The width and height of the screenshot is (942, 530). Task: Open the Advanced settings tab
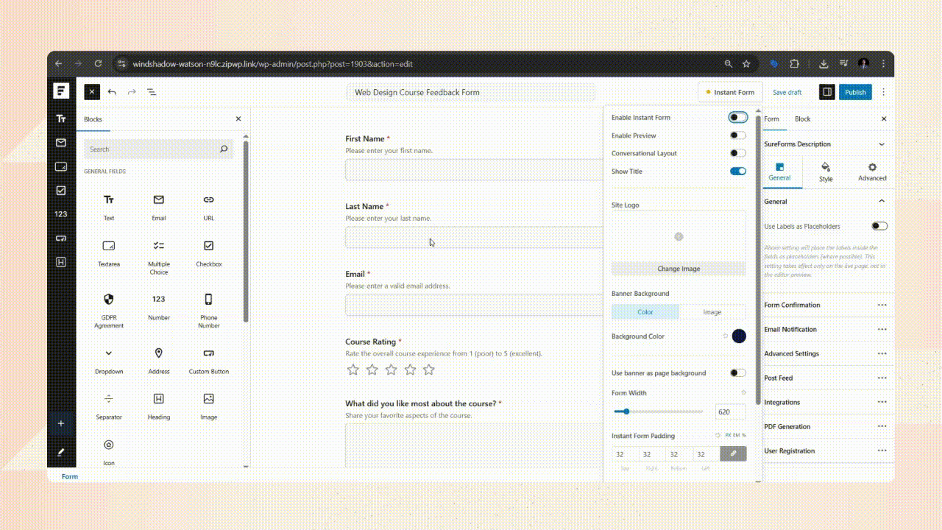[x=872, y=172]
